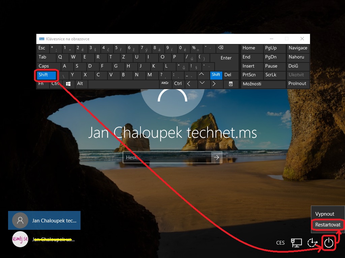Click the backslash key next to Shift
This screenshot has height=258, width=345.
coord(63,75)
